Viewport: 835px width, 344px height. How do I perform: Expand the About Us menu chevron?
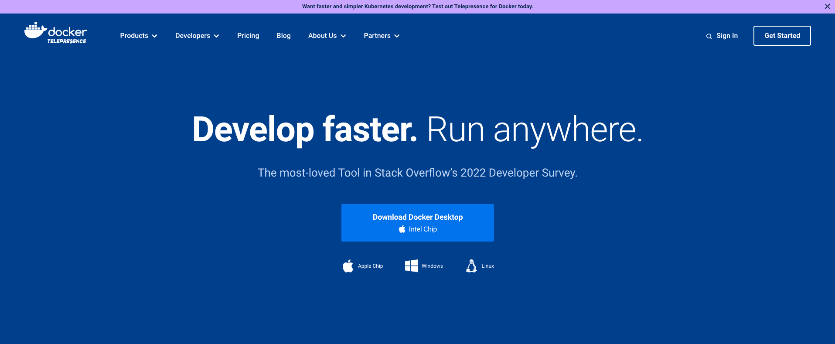(x=343, y=36)
